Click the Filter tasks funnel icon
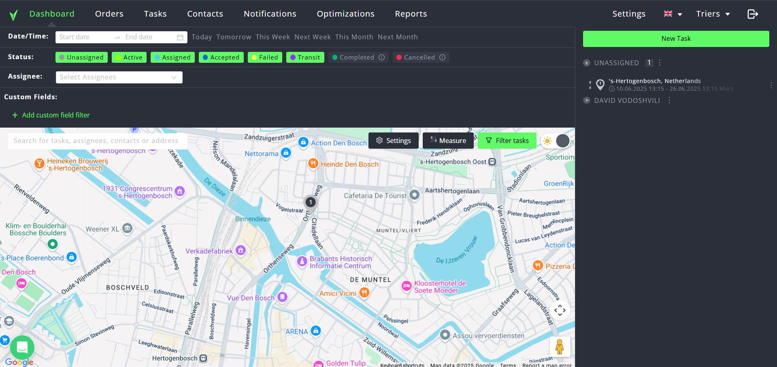 [x=489, y=141]
